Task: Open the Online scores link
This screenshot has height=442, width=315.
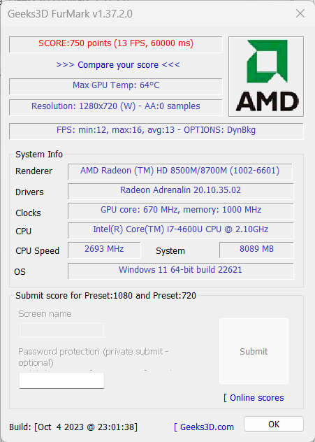Action: coord(254,397)
